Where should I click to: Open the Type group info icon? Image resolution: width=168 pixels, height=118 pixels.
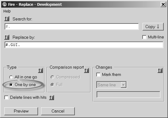click(40, 70)
